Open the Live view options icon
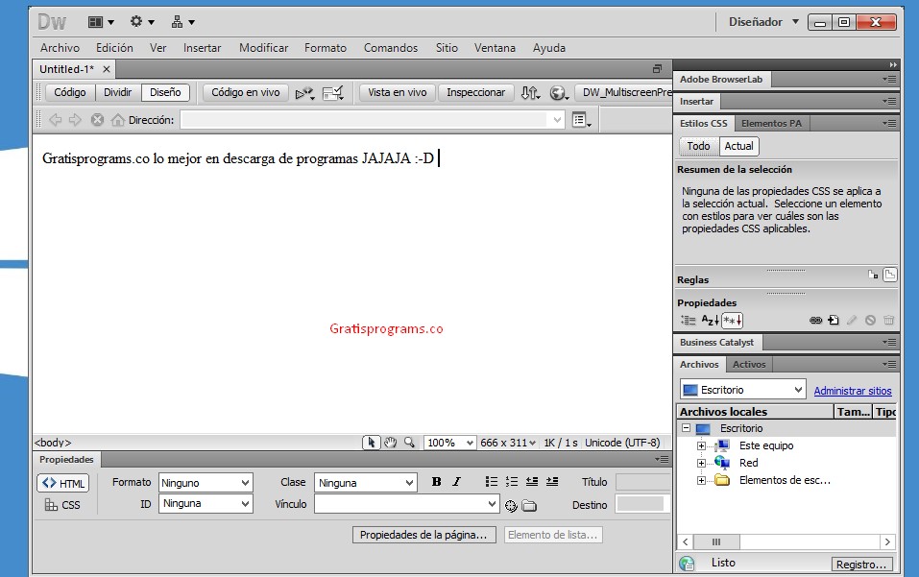This screenshot has height=577, width=919. click(x=581, y=120)
